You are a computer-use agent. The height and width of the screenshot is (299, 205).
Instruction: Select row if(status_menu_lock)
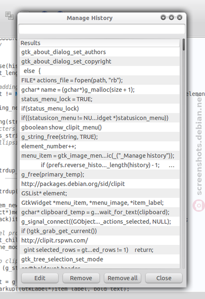pos(100,109)
